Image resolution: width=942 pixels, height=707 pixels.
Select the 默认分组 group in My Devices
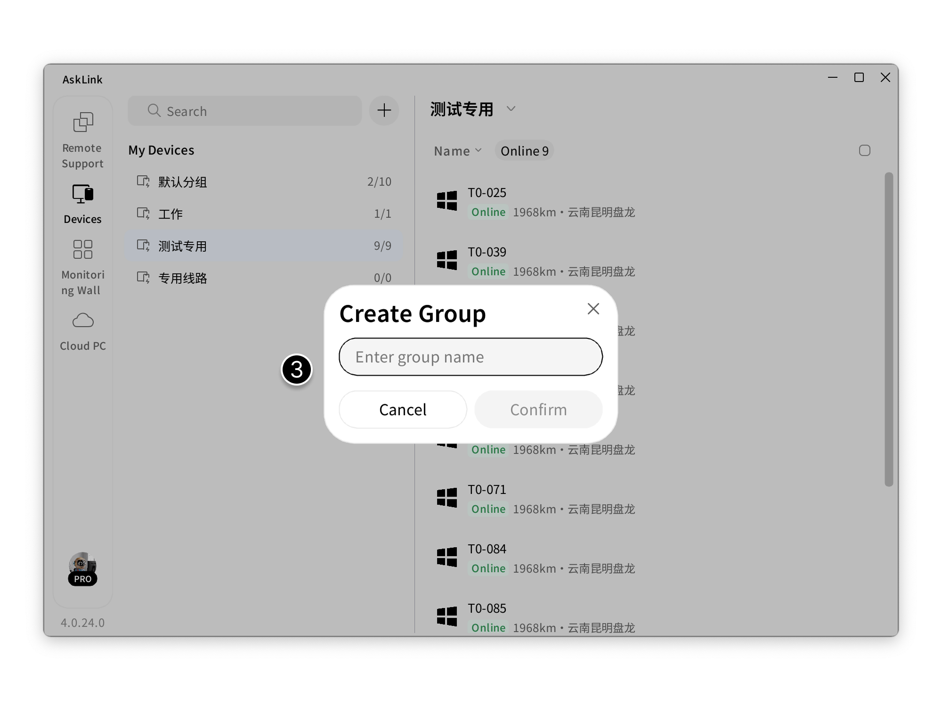pyautogui.click(x=183, y=182)
